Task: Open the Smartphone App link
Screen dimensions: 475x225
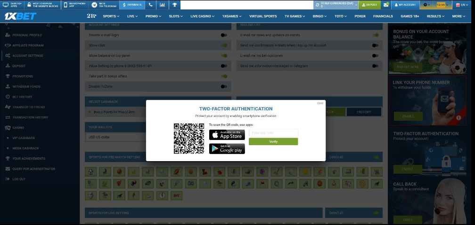Action: (x=75, y=5)
